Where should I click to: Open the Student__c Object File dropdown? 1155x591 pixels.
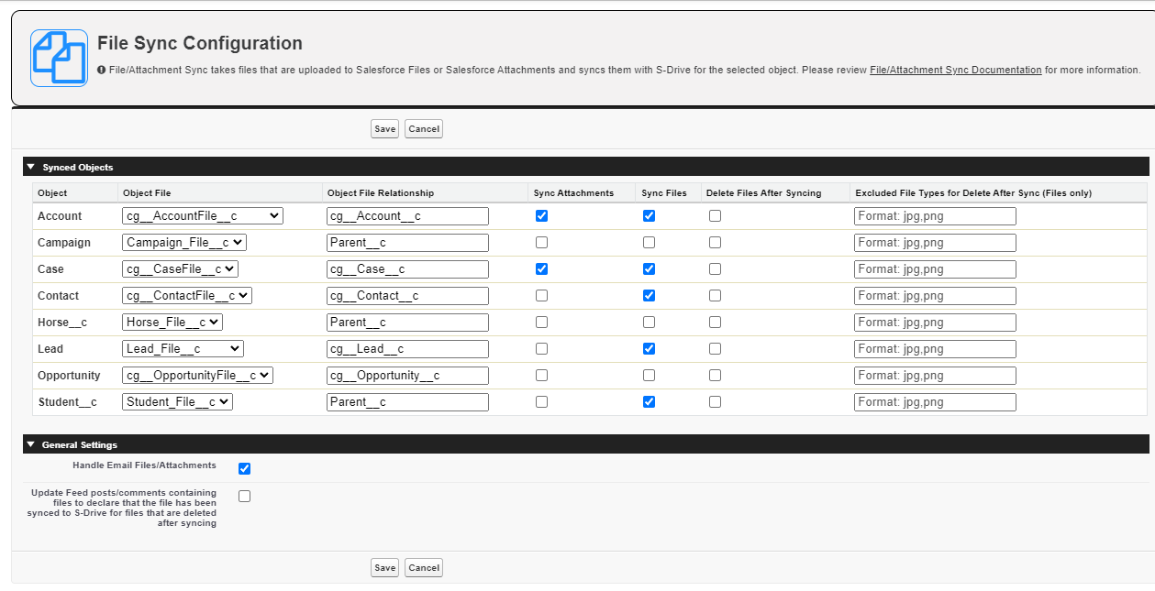tap(177, 402)
